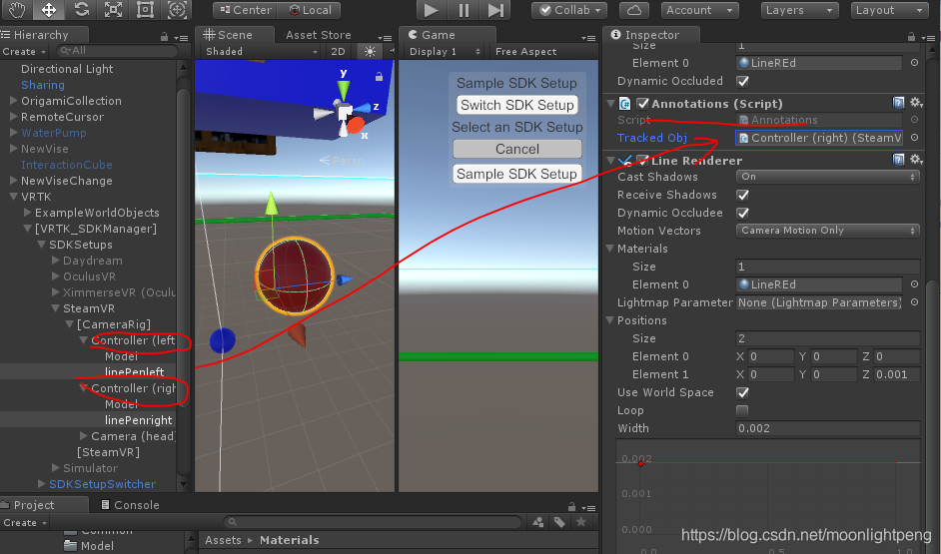The image size is (941, 554).
Task: Open the Collab dropdown
Action: [x=569, y=10]
